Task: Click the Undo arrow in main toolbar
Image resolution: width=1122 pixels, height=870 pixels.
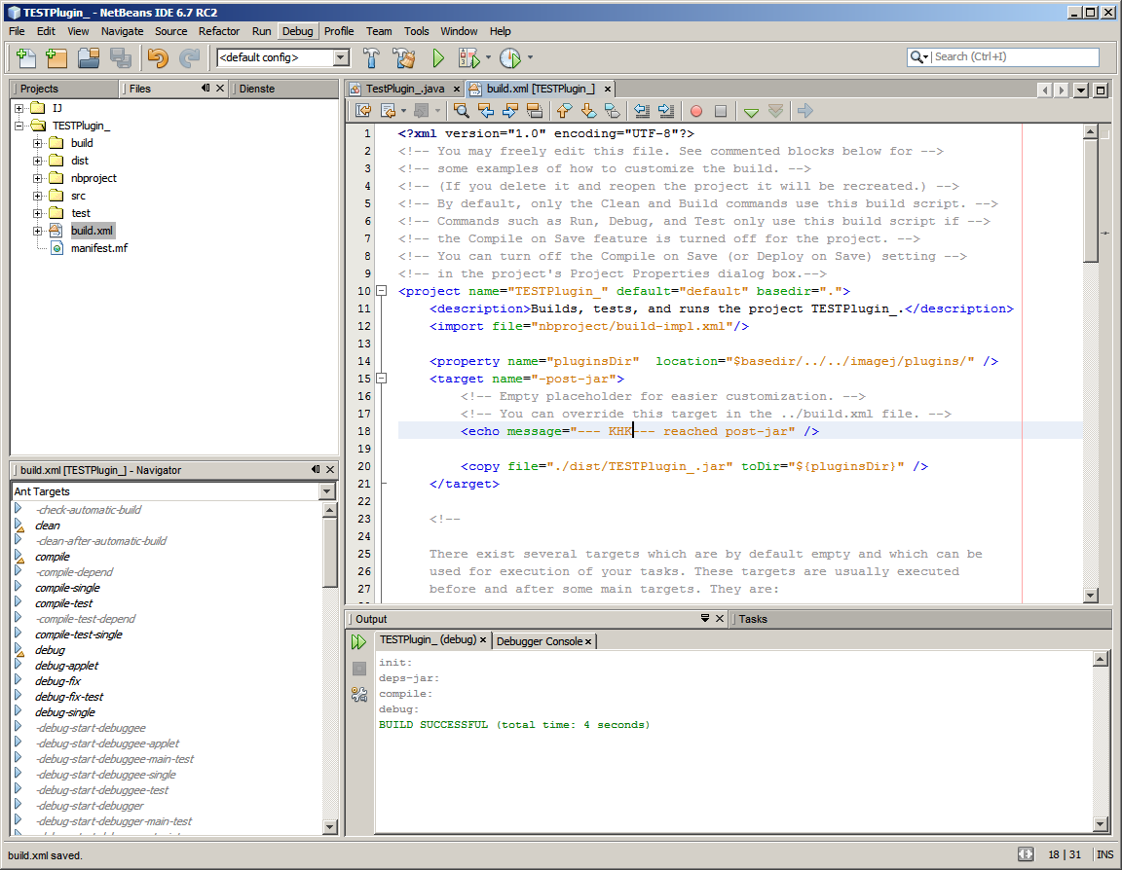Action: [x=157, y=57]
